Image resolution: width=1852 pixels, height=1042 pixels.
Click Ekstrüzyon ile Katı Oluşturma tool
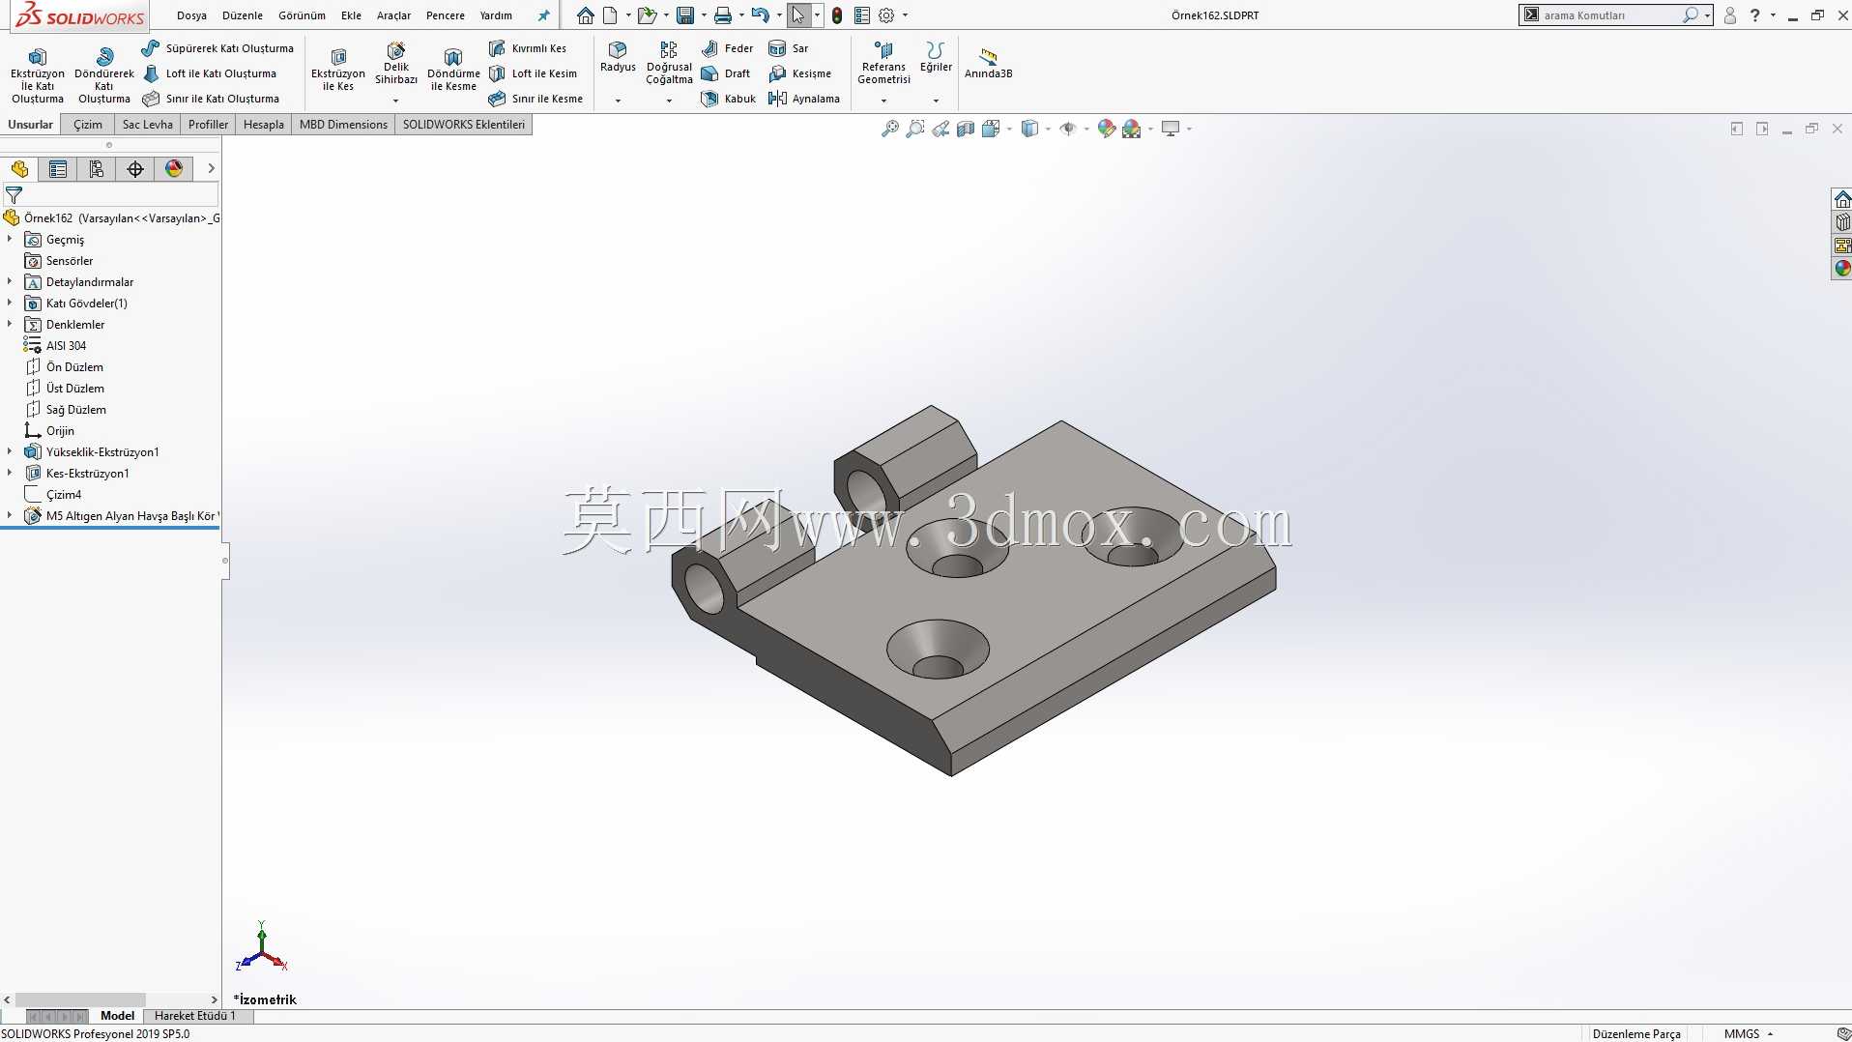click(x=38, y=75)
